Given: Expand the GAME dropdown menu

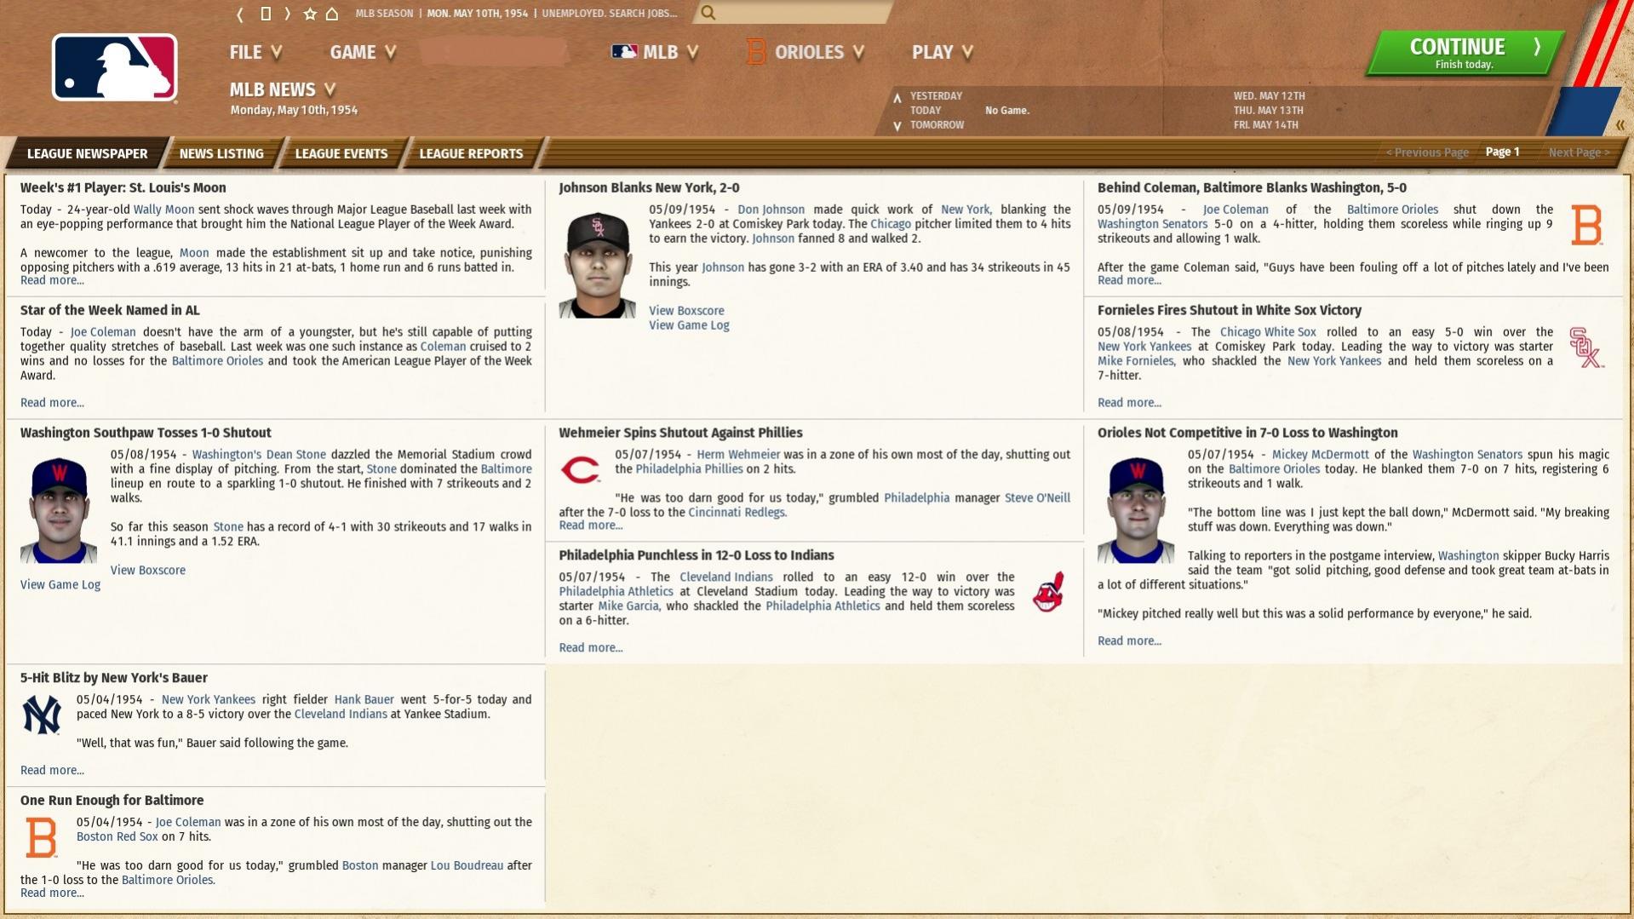Looking at the screenshot, I should coord(362,52).
